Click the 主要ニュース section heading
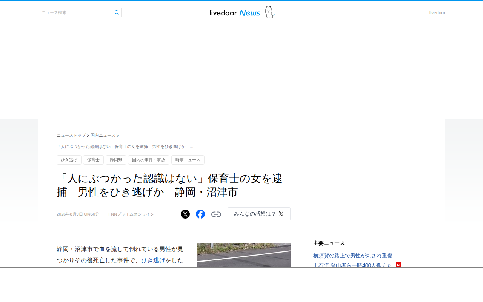The image size is (483, 302). tap(329, 243)
